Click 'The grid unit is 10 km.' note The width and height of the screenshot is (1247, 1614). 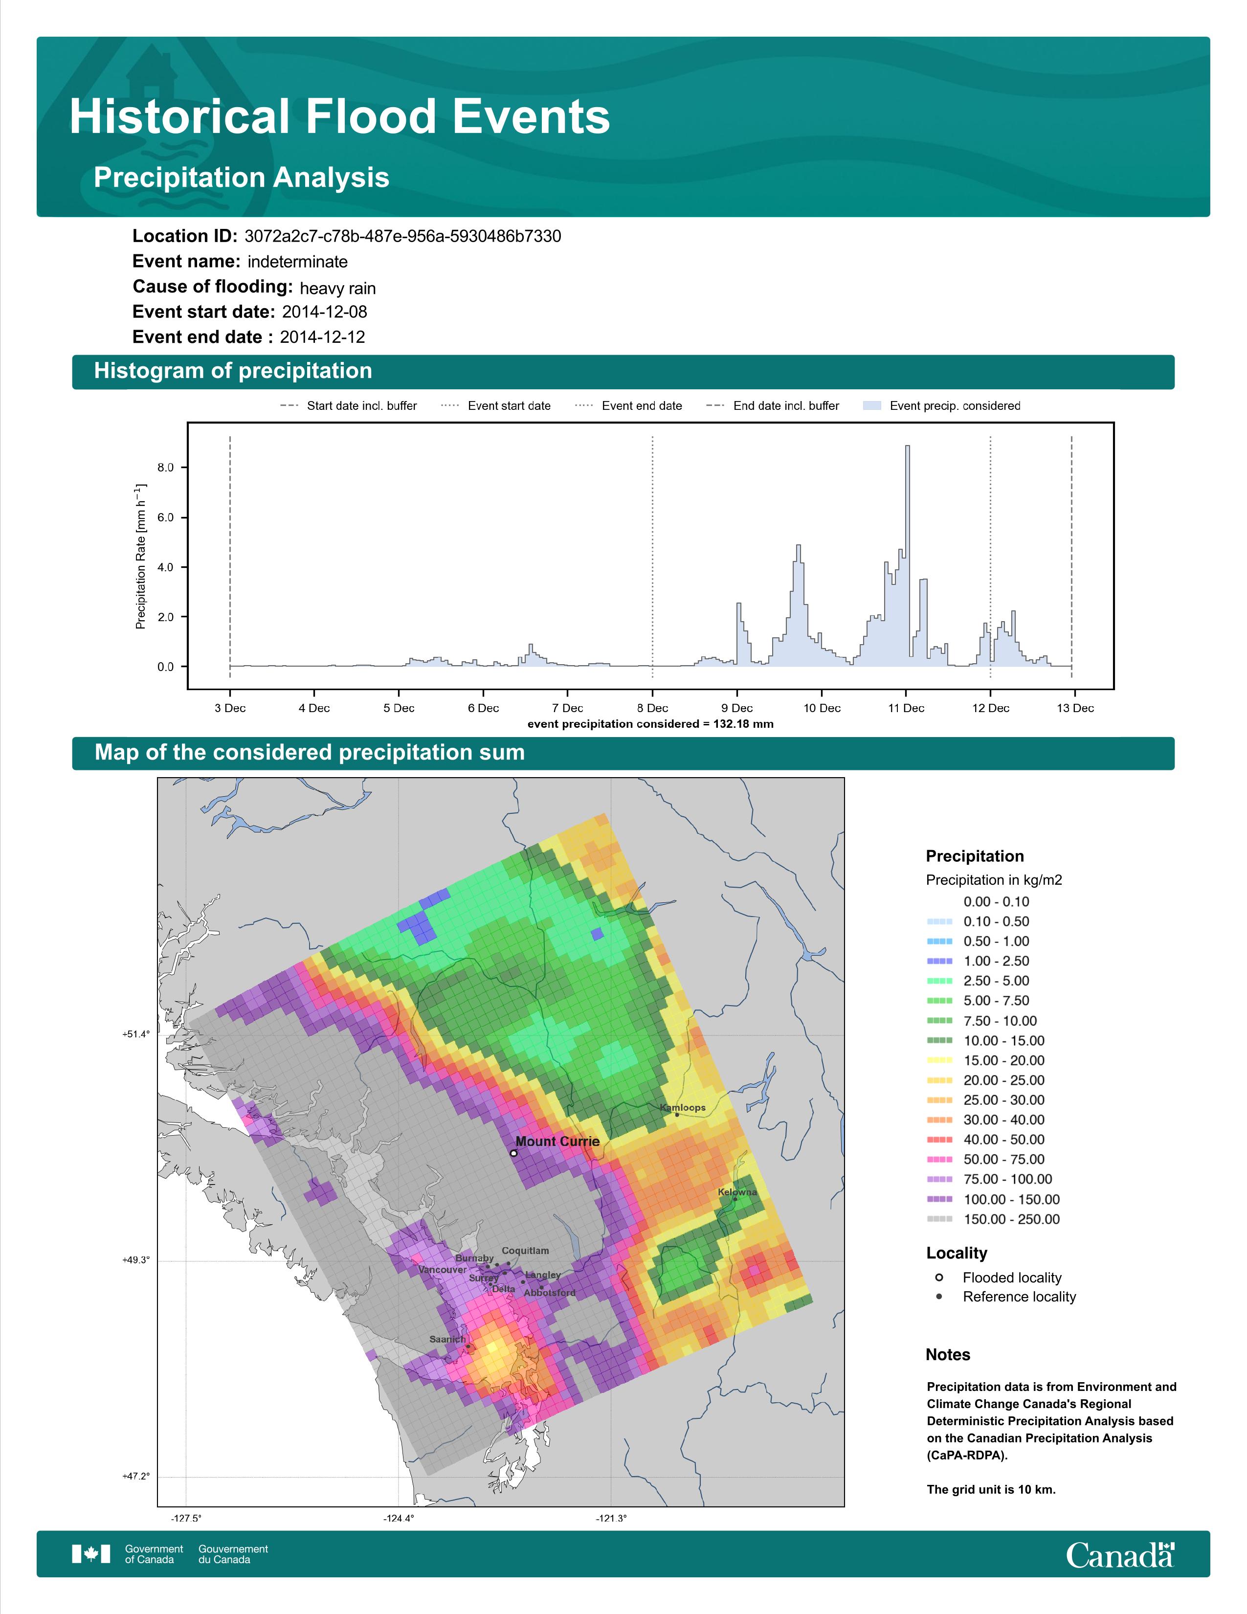(x=991, y=1489)
